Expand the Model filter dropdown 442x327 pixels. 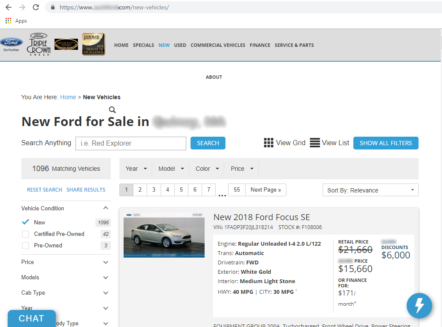click(171, 169)
